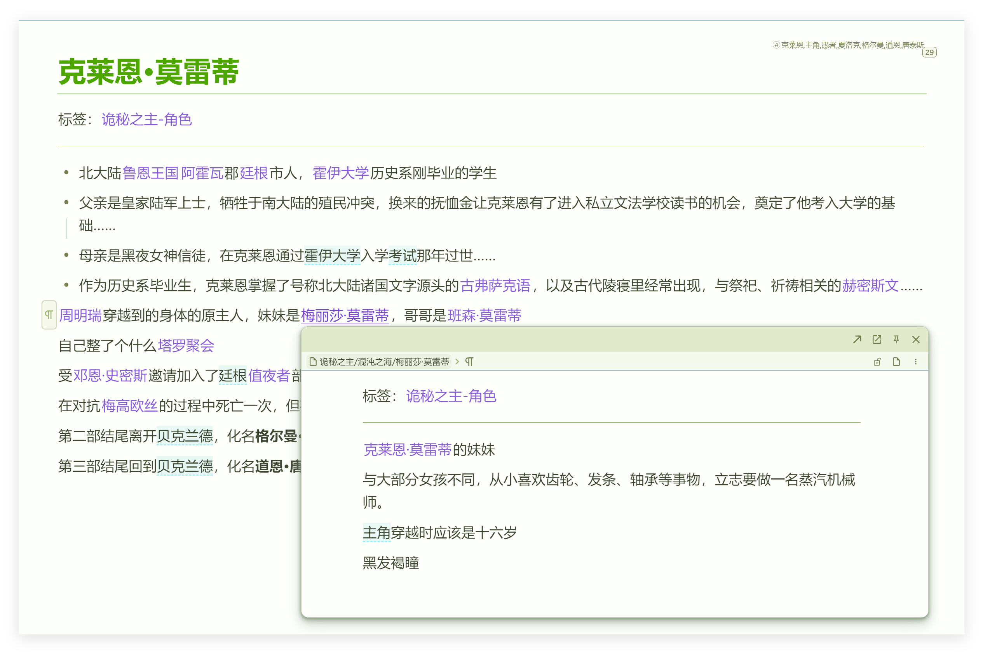Click the ¶ pilcrow in popup breadcrumb

click(470, 362)
